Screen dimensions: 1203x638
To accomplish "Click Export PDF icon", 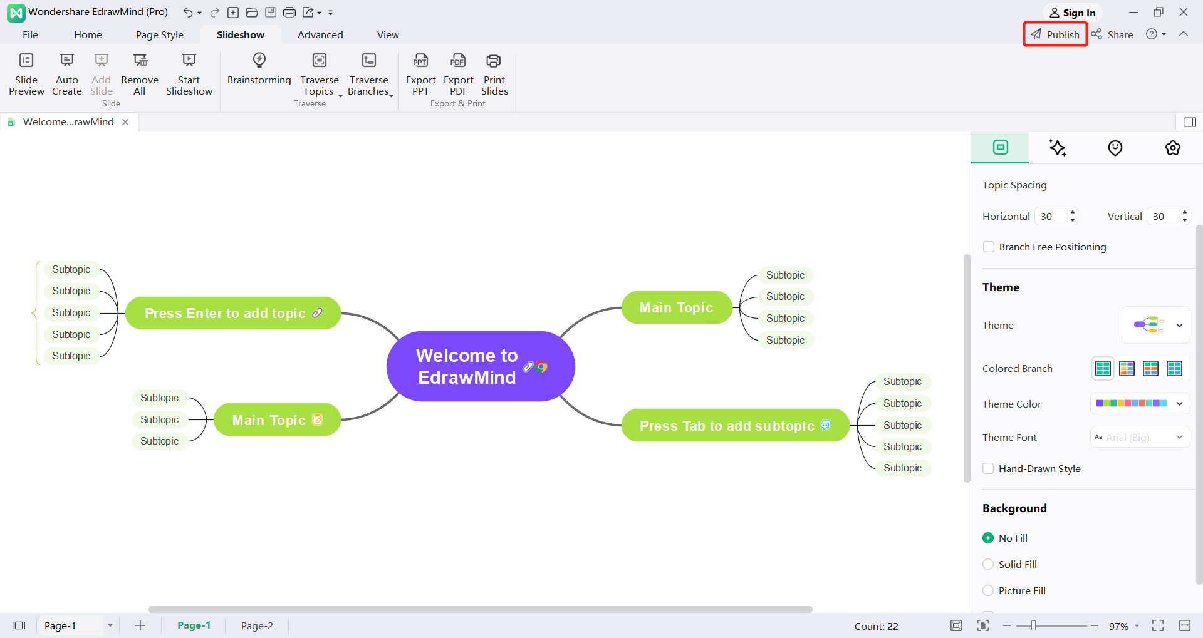I will click(x=458, y=61).
